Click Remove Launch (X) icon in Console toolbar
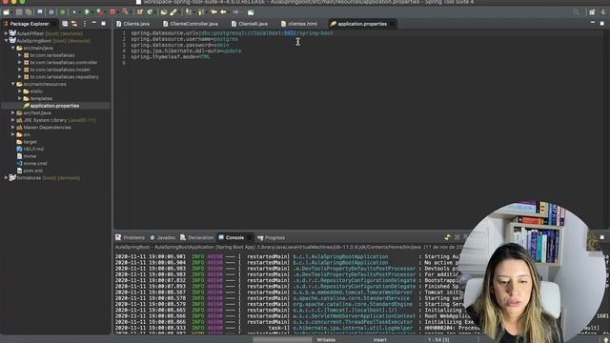Image resolution: width=610 pixels, height=343 pixels. pyautogui.click(x=457, y=237)
